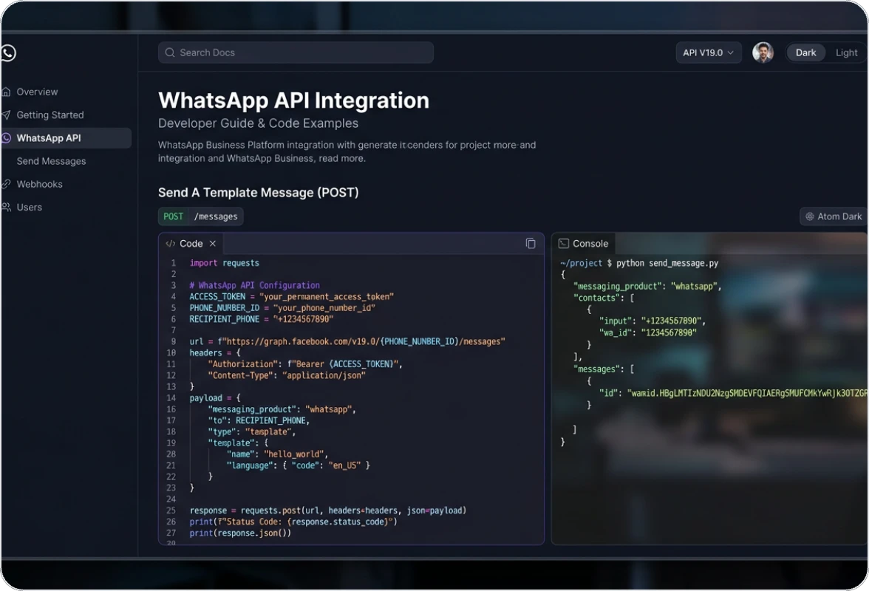869x591 pixels.
Task: Click console "wa_id" value line
Action: tap(647, 333)
